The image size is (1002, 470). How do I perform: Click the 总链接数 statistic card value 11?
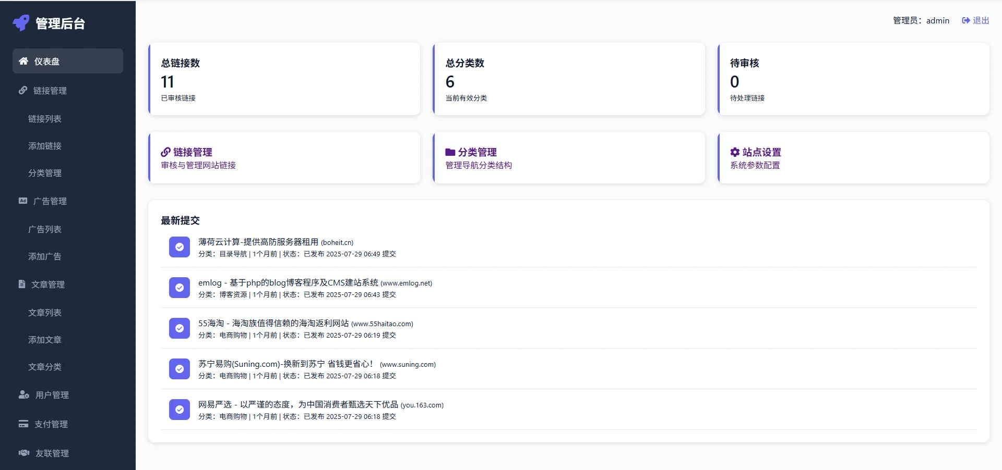tap(168, 82)
